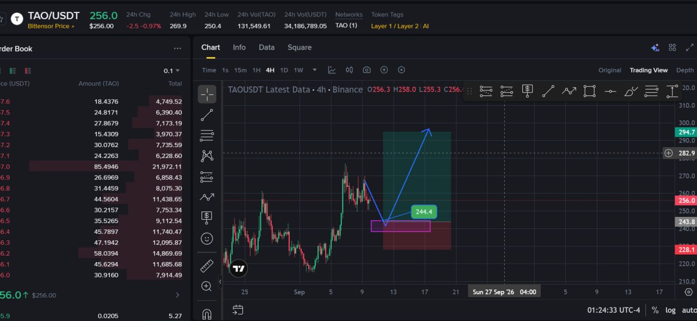Open the AI sparkle assistant icon

656,47
